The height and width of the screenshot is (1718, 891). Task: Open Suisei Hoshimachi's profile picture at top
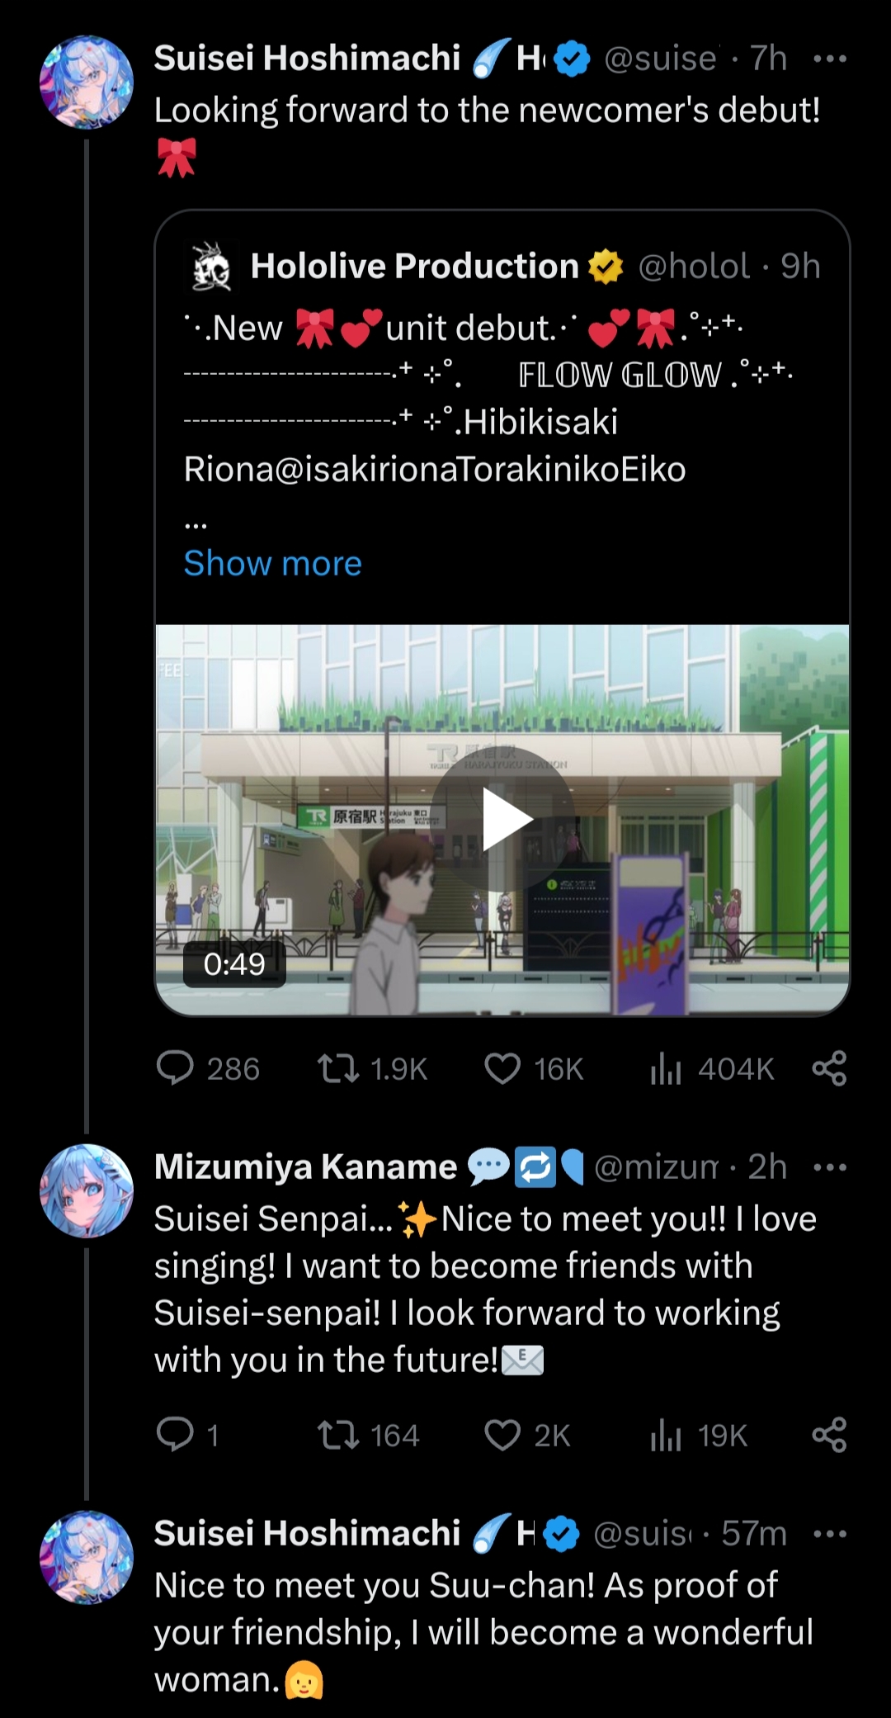pos(87,82)
